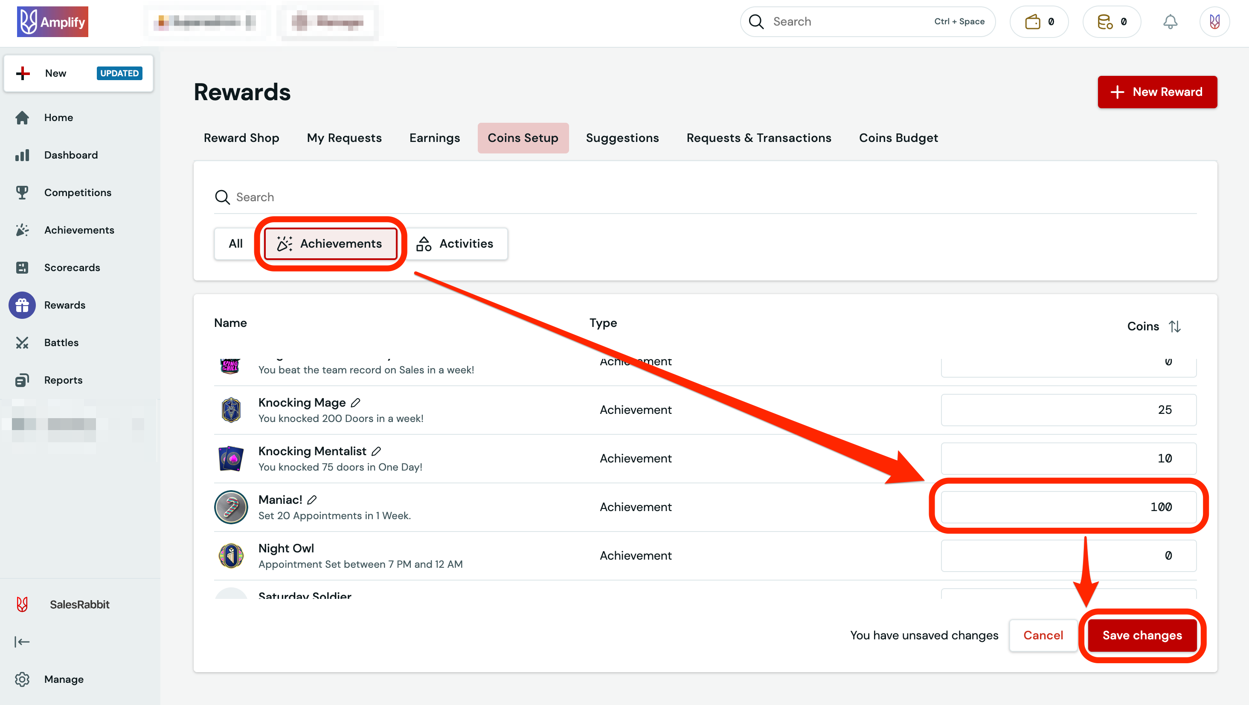Screen dimensions: 1249x705
Task: Open Competitions via trophy icon
Action: point(22,192)
